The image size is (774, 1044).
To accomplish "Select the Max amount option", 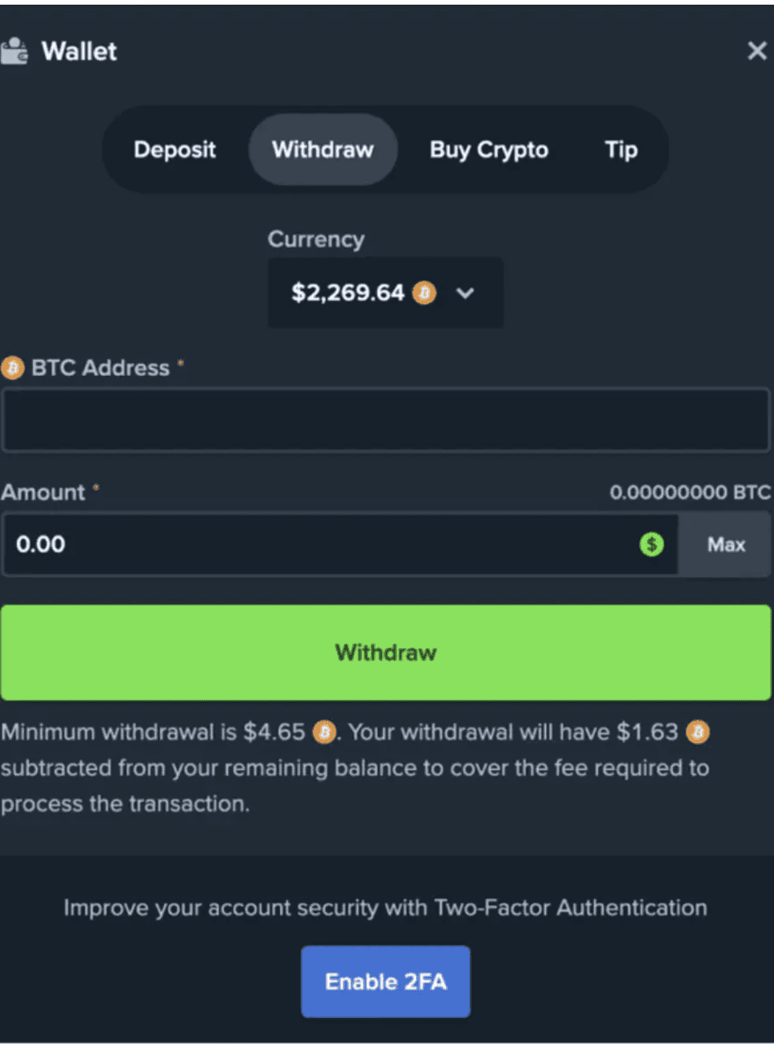I will click(x=725, y=544).
